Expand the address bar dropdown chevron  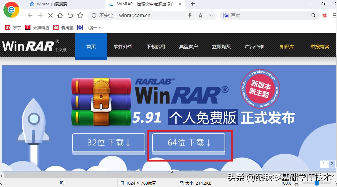click(211, 15)
